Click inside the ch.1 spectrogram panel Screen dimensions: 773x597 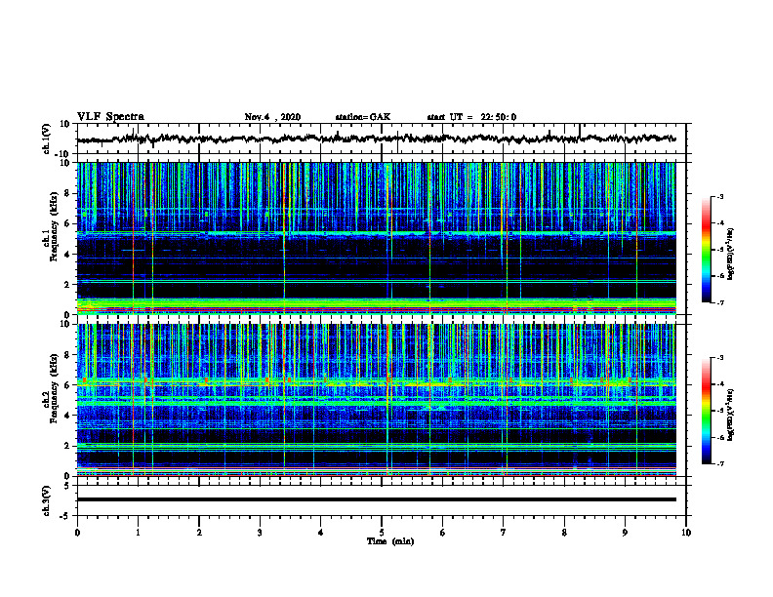coord(376,238)
